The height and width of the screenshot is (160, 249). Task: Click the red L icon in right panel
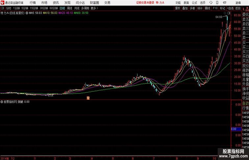click(244, 9)
